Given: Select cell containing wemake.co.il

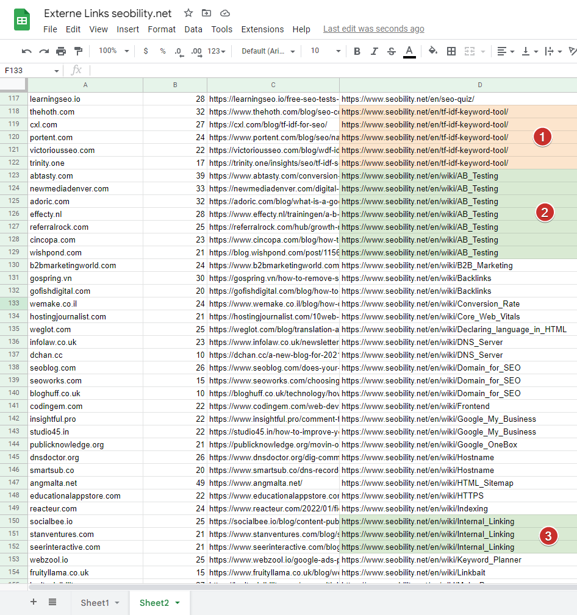Looking at the screenshot, I should tap(85, 304).
